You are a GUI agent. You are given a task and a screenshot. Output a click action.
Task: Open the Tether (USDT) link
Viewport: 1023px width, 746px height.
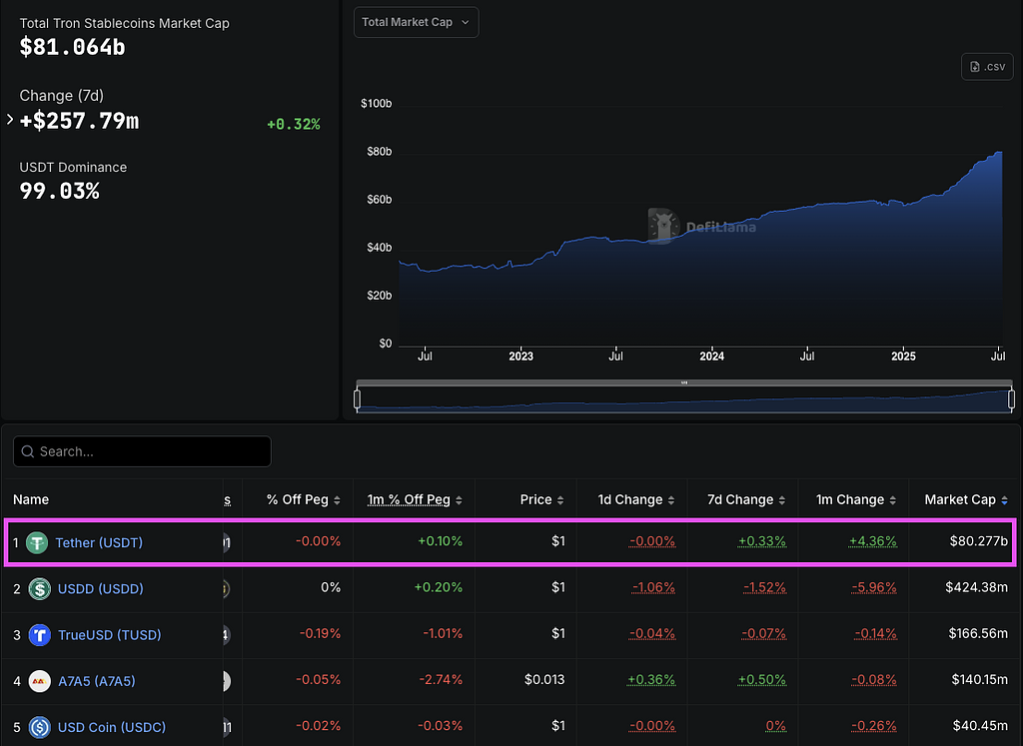(x=99, y=542)
